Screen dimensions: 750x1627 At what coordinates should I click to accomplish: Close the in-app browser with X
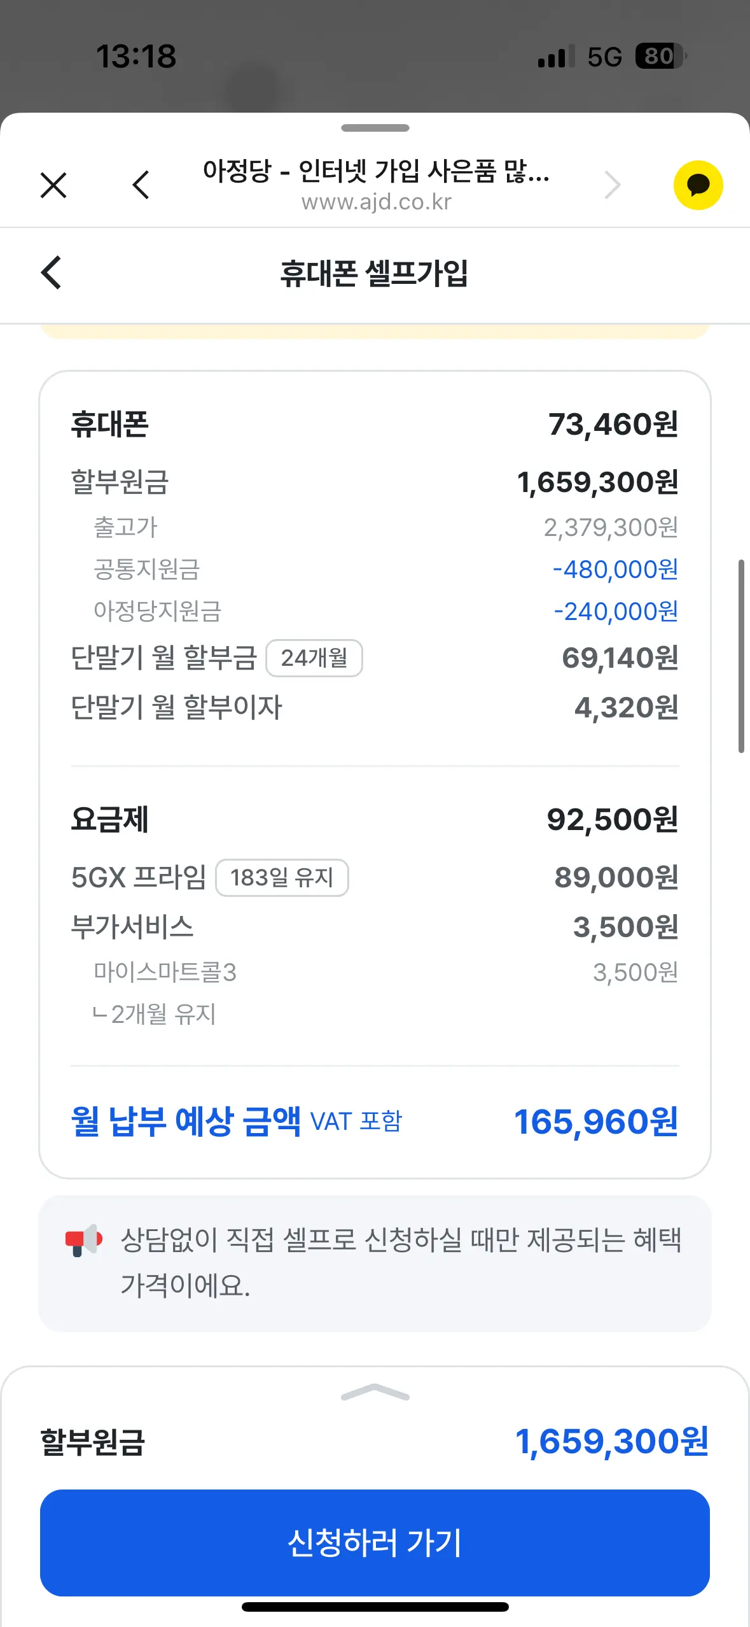(53, 185)
